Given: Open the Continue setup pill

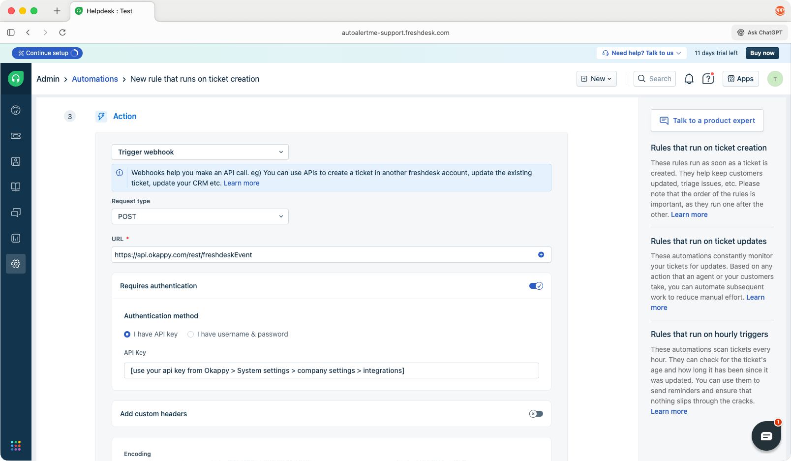Looking at the screenshot, I should [x=47, y=53].
